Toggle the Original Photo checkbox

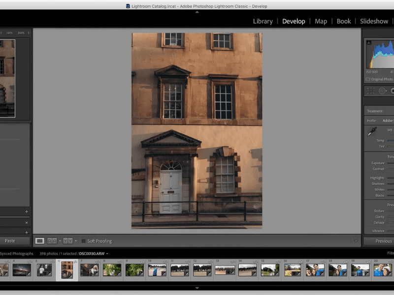point(368,79)
